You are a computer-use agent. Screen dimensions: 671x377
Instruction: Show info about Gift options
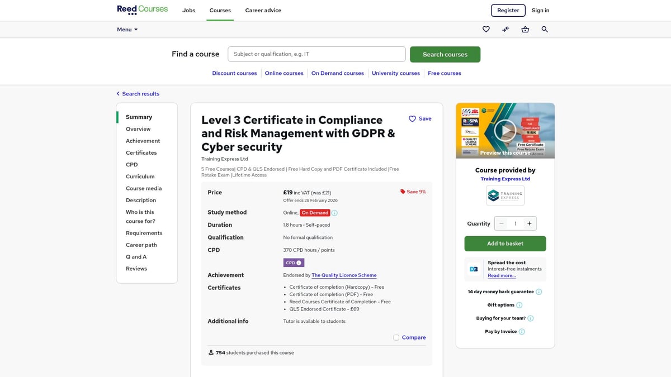click(519, 305)
